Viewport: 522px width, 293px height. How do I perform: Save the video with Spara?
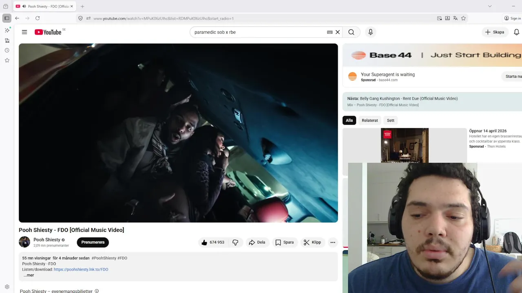(284, 242)
